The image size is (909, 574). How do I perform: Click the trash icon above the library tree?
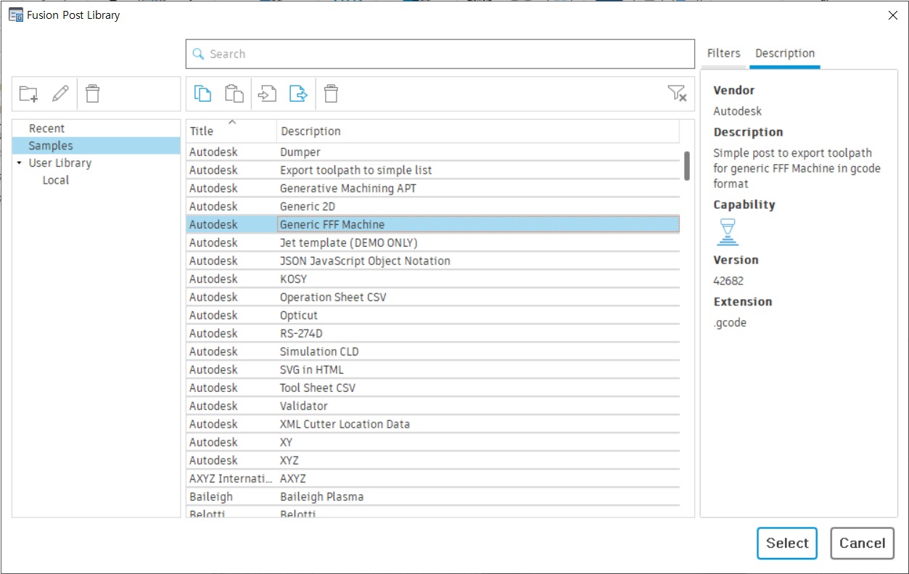tap(93, 94)
